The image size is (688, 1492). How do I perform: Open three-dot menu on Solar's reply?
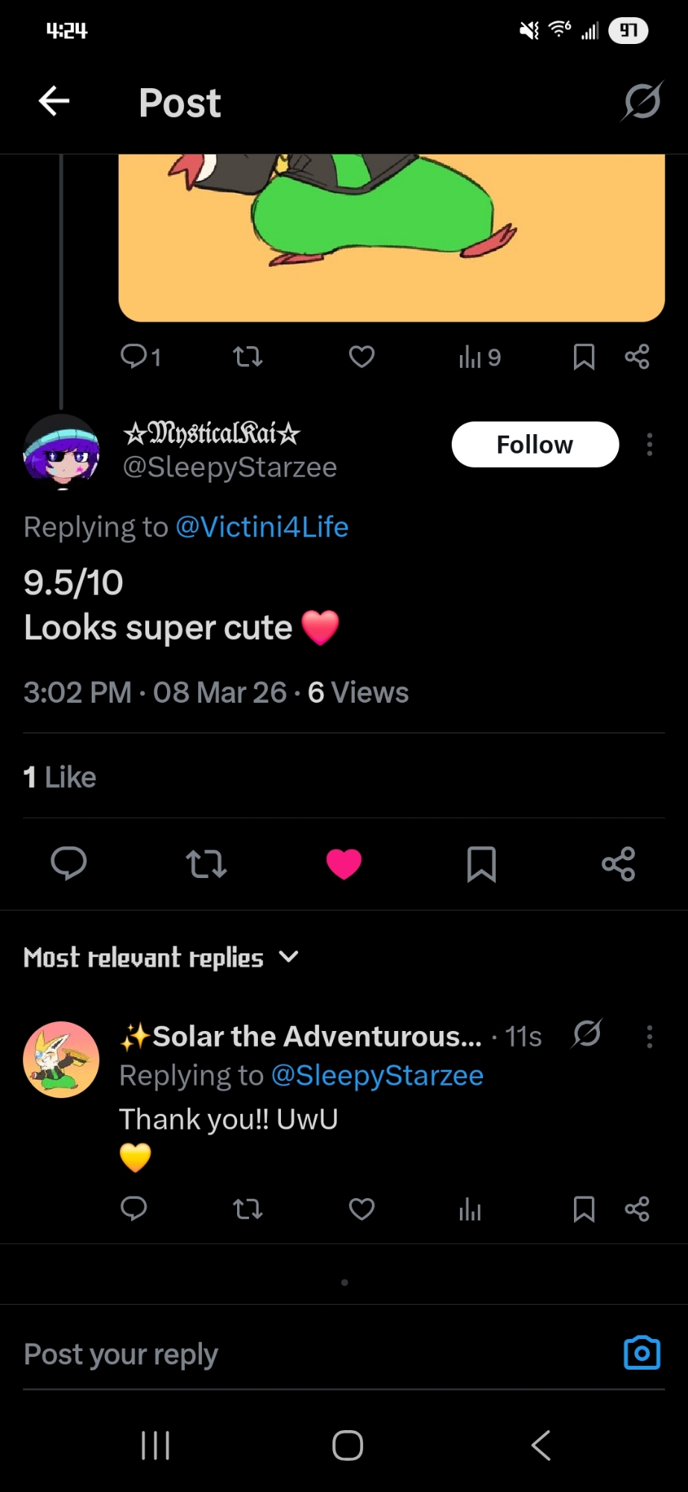coord(650,1036)
